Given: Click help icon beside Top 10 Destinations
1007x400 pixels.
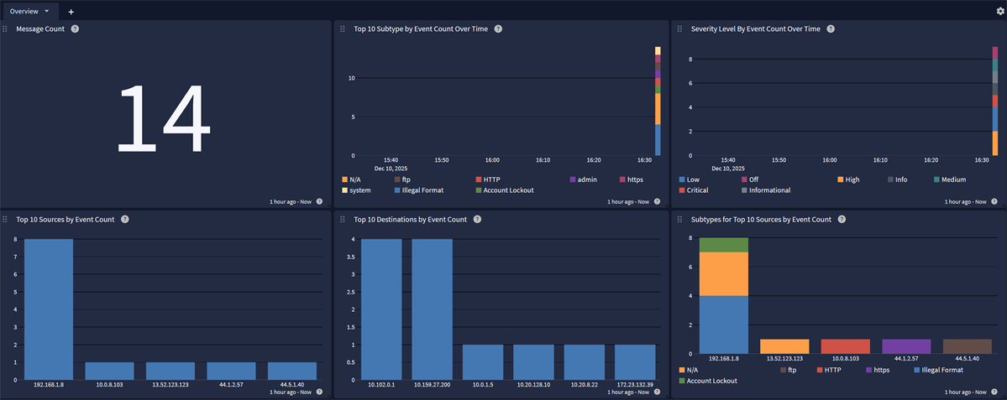Looking at the screenshot, I should point(477,219).
